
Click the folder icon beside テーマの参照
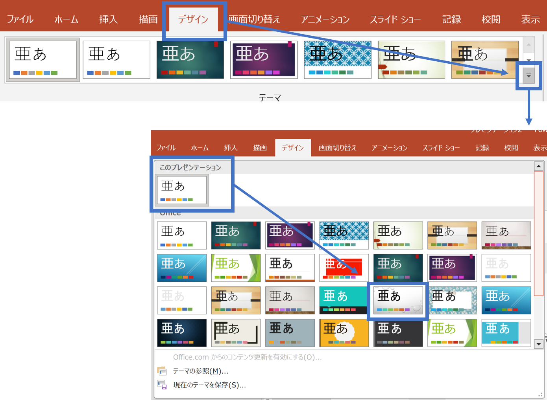point(163,371)
